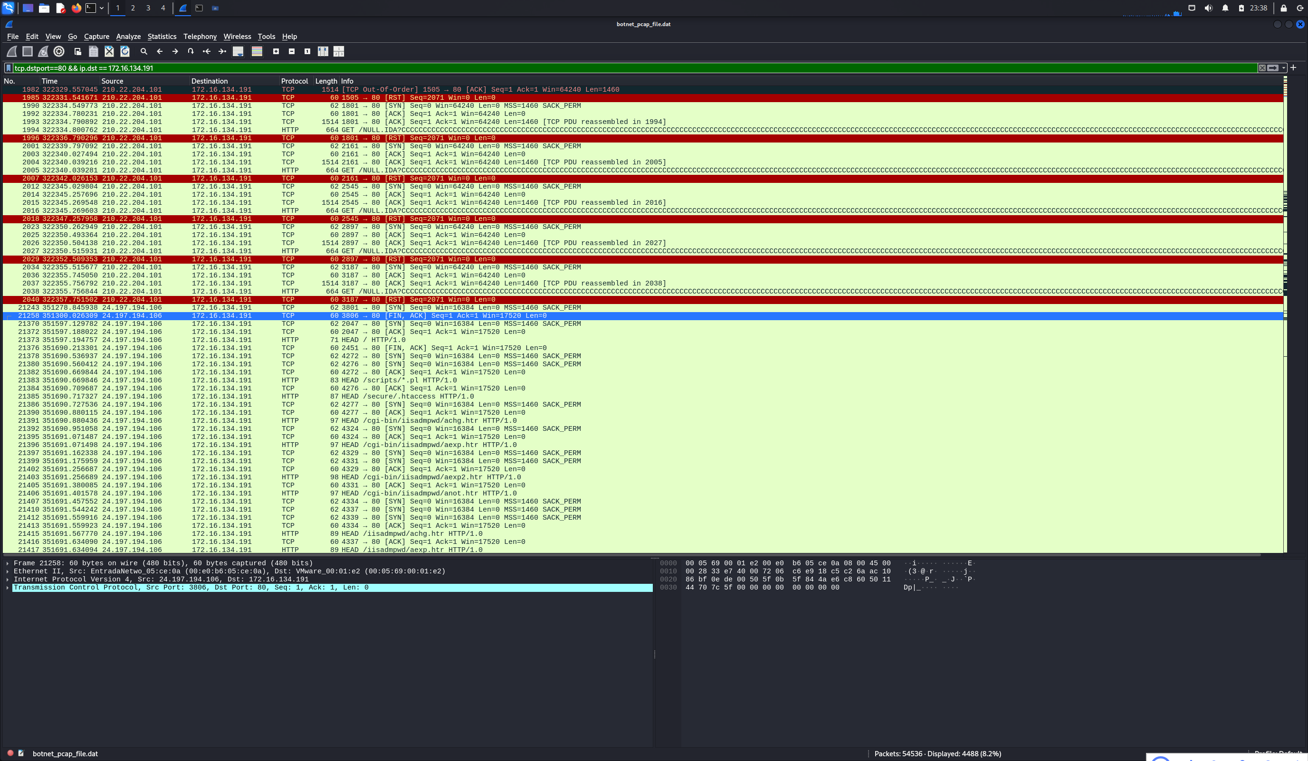This screenshot has height=761, width=1308.
Task: Clear display filter X button
Action: point(1262,68)
